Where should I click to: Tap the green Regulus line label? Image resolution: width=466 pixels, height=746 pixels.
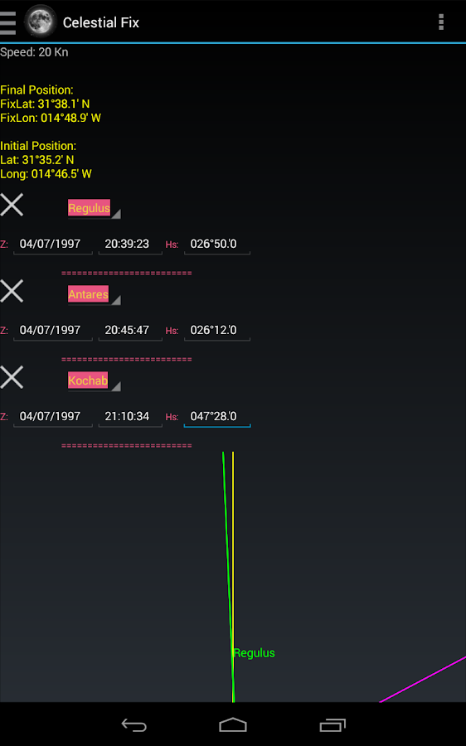[x=254, y=653]
